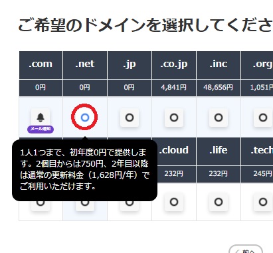The width and height of the screenshot is (273, 253).
Task: Click the 4,841円 price cell
Action: (x=174, y=88)
